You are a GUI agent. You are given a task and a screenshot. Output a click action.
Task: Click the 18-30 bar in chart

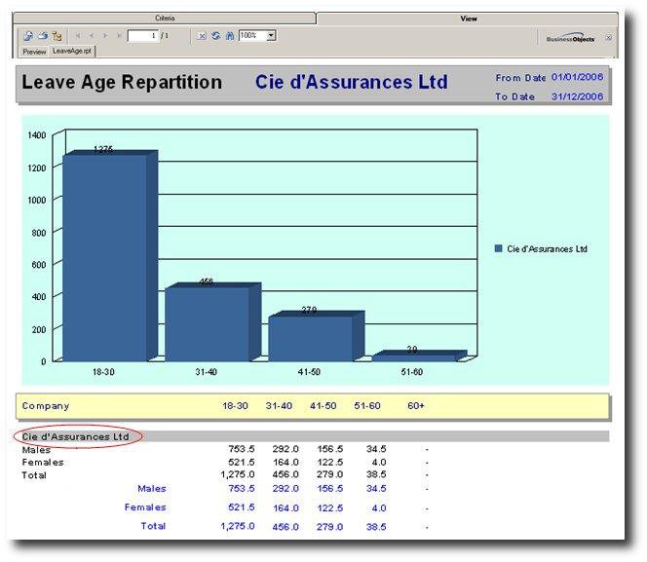pyautogui.click(x=104, y=258)
